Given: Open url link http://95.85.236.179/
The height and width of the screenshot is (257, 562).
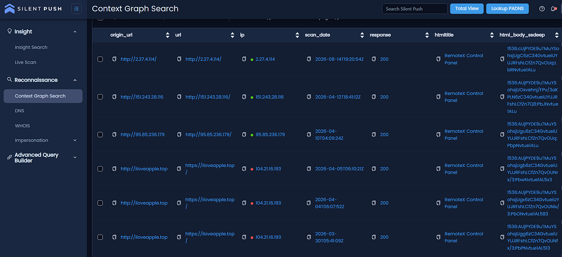Looking at the screenshot, I should coord(209,135).
